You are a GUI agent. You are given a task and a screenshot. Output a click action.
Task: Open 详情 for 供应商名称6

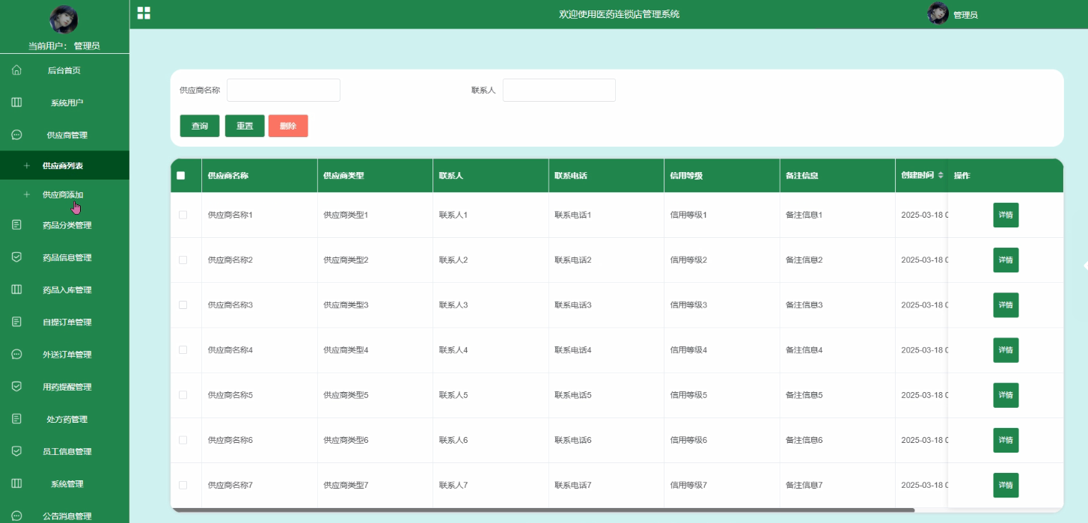pos(1006,440)
